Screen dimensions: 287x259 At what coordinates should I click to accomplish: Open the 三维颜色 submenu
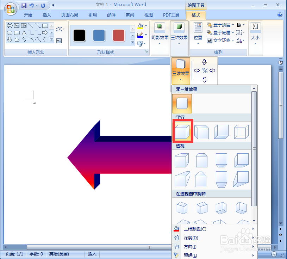click(x=214, y=229)
